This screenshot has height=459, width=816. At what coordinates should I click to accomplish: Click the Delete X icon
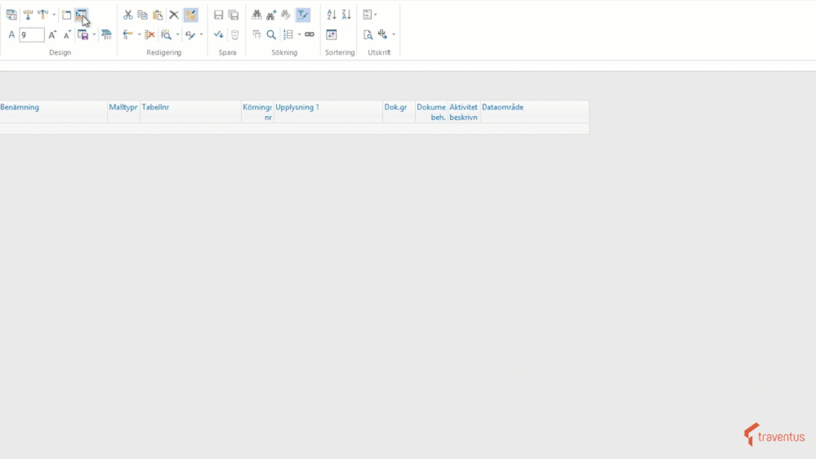(x=174, y=15)
